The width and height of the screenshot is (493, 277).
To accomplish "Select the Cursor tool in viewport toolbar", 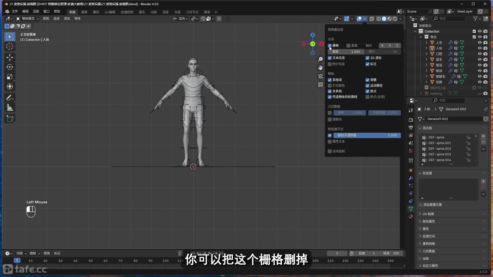I will pos(10,46).
